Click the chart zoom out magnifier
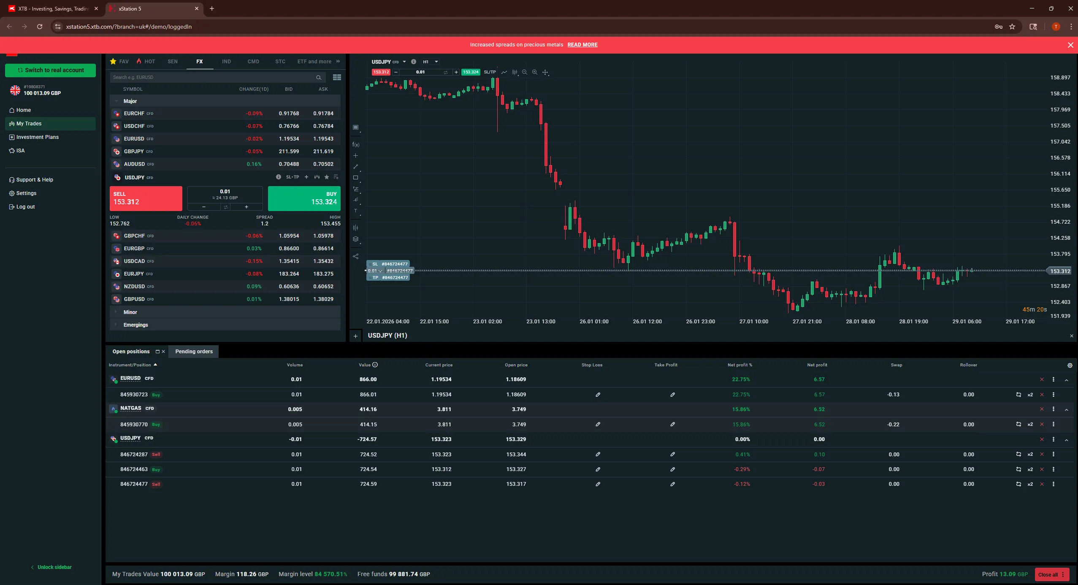Viewport: 1078px width, 585px height. pyautogui.click(x=525, y=72)
